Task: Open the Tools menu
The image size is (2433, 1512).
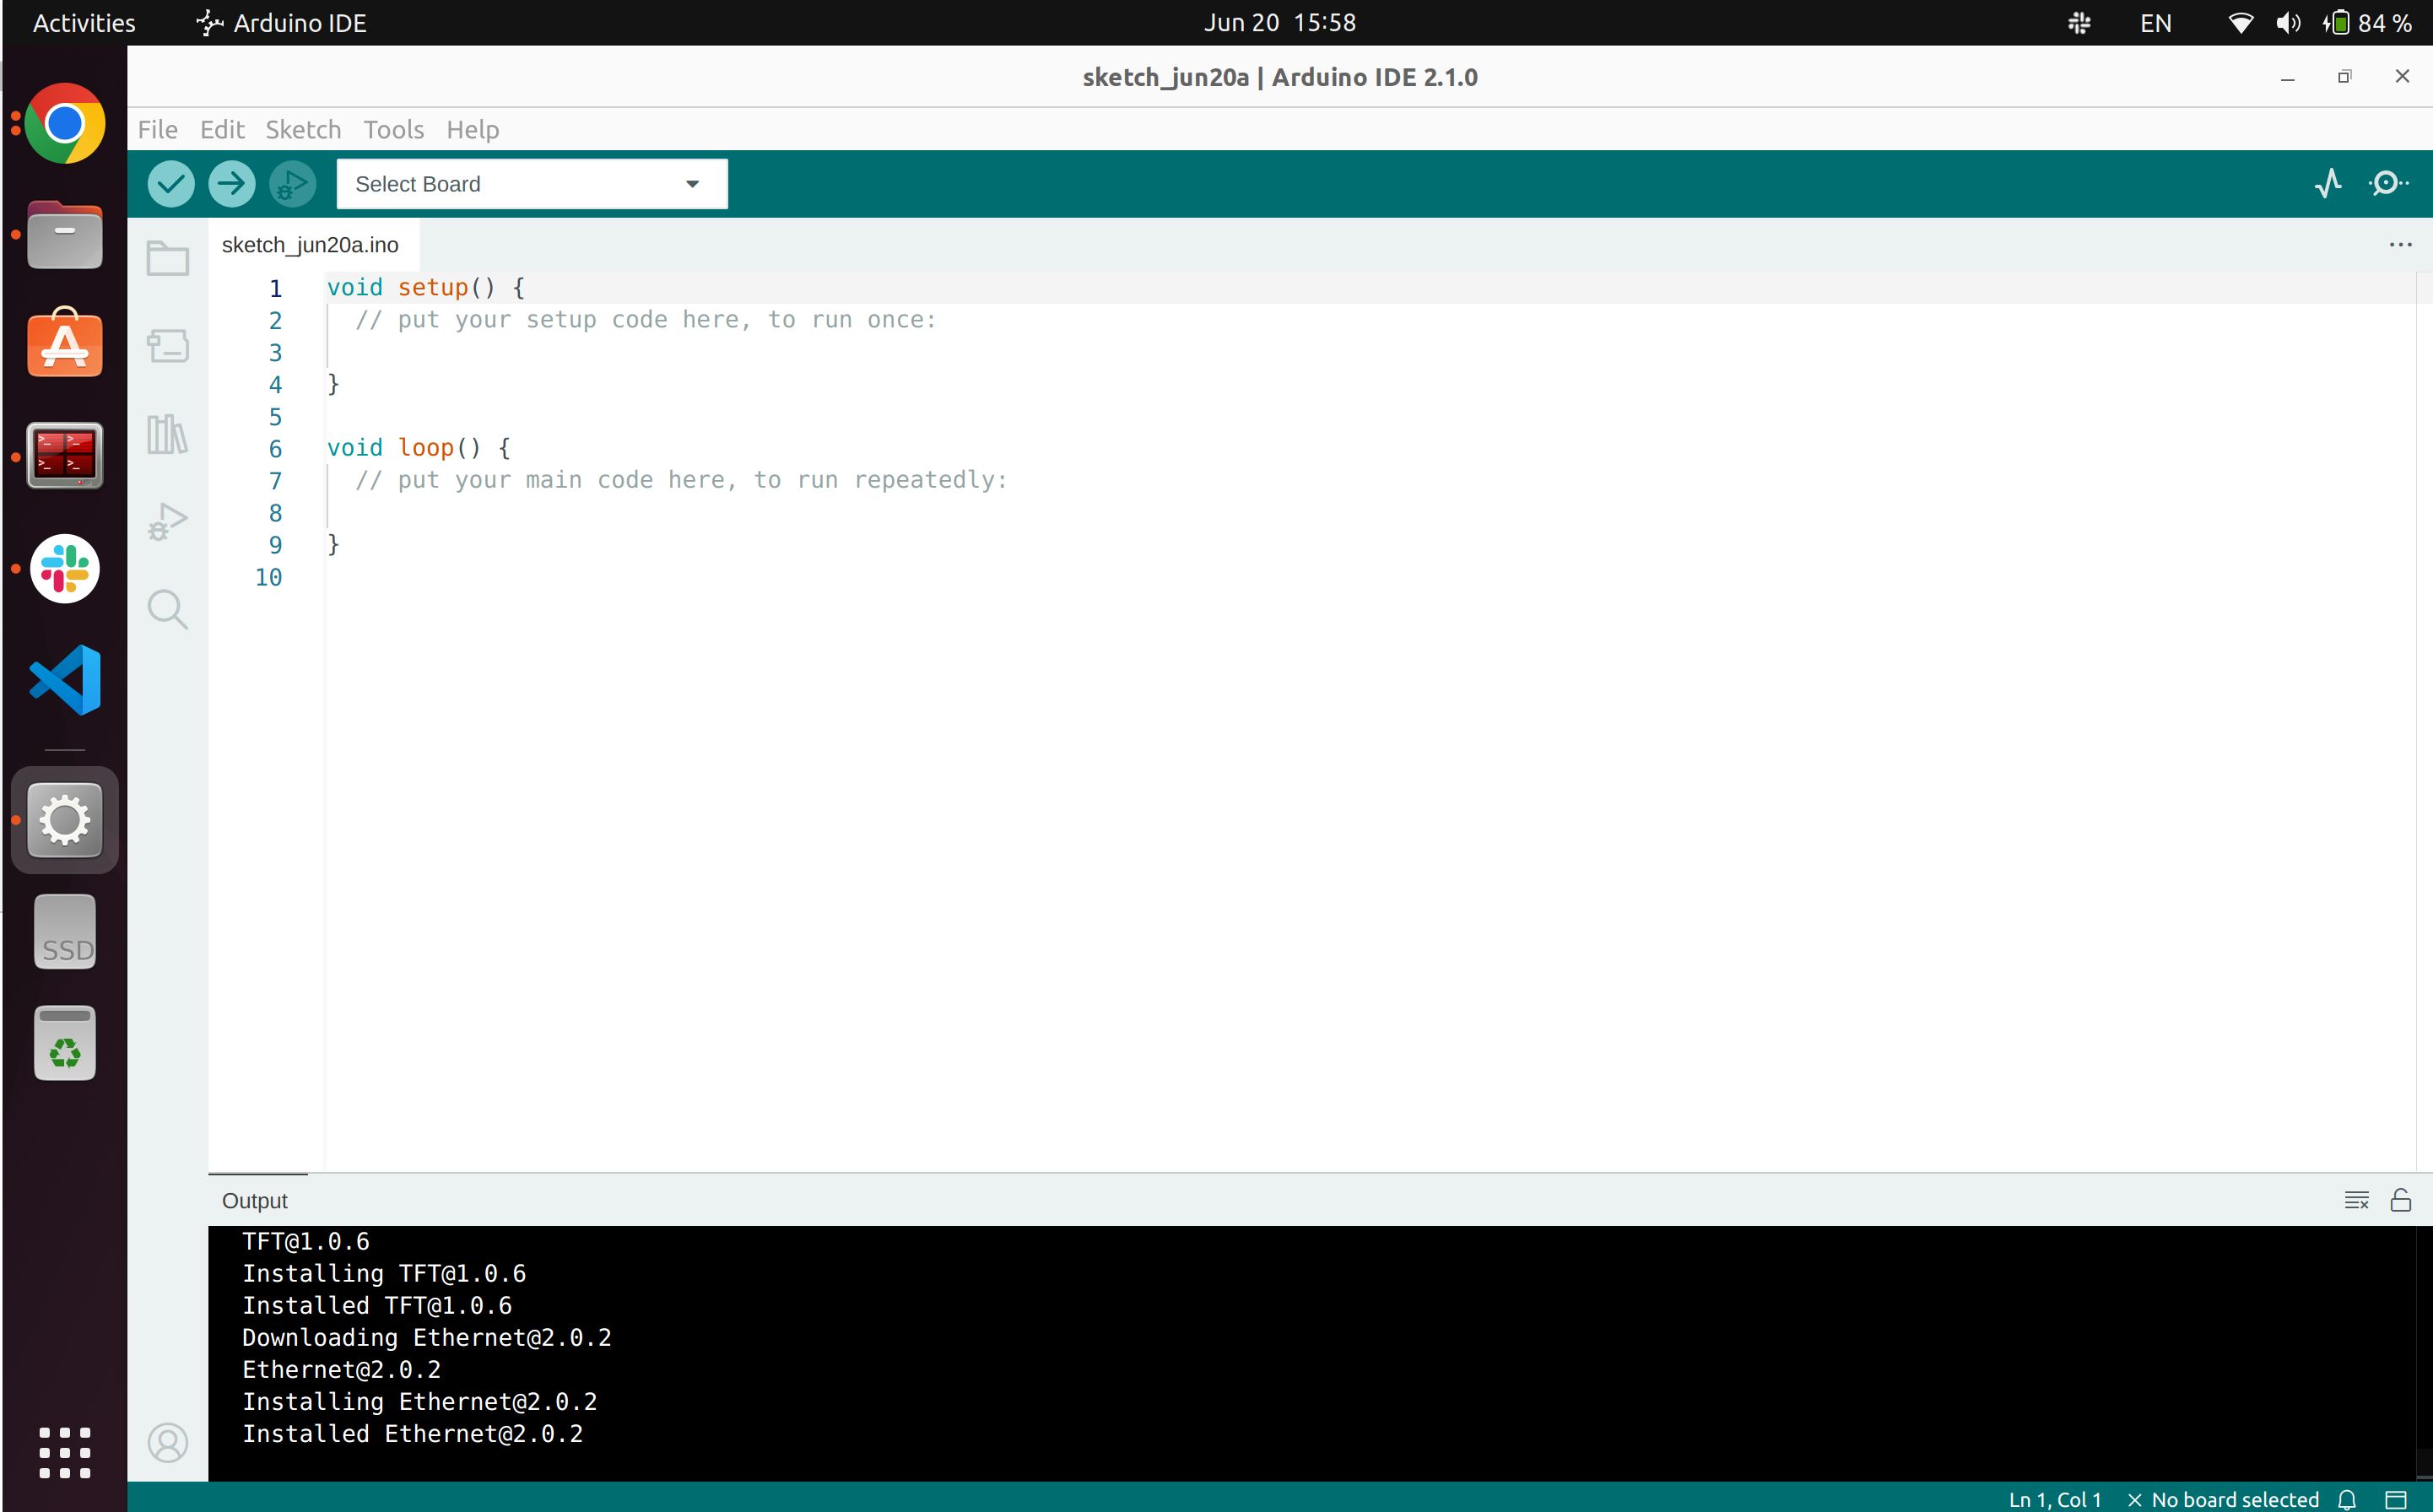Action: click(393, 130)
